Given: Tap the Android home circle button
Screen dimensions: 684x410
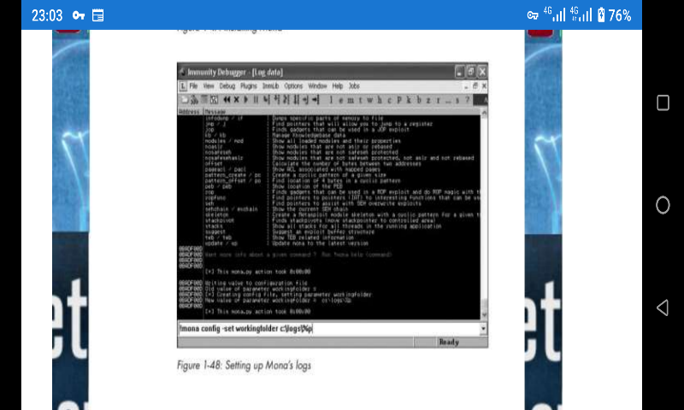Looking at the screenshot, I should 663,205.
